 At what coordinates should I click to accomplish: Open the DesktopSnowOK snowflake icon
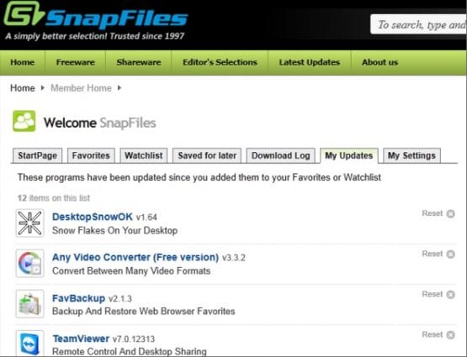pyautogui.click(x=29, y=223)
